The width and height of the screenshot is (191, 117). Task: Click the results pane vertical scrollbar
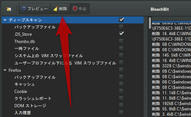pyautogui.click(x=150, y=23)
